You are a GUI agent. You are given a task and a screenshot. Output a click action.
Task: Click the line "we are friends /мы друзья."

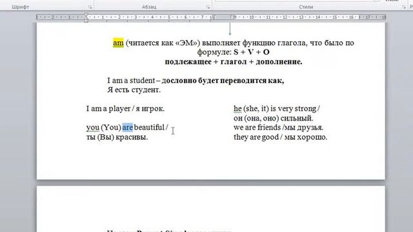coord(278,128)
